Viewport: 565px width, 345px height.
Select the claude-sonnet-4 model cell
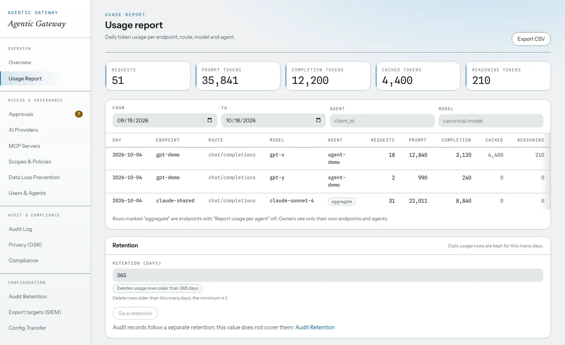(x=292, y=201)
